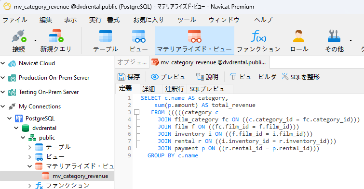Open the ウィンドウ menu
Screen dimensions: 364x189
224,20
